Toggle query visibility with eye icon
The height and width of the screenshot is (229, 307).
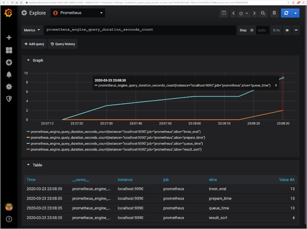coord(287,30)
